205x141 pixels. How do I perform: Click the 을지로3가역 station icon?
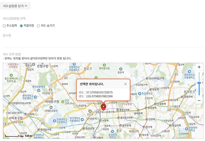[x=119, y=118]
